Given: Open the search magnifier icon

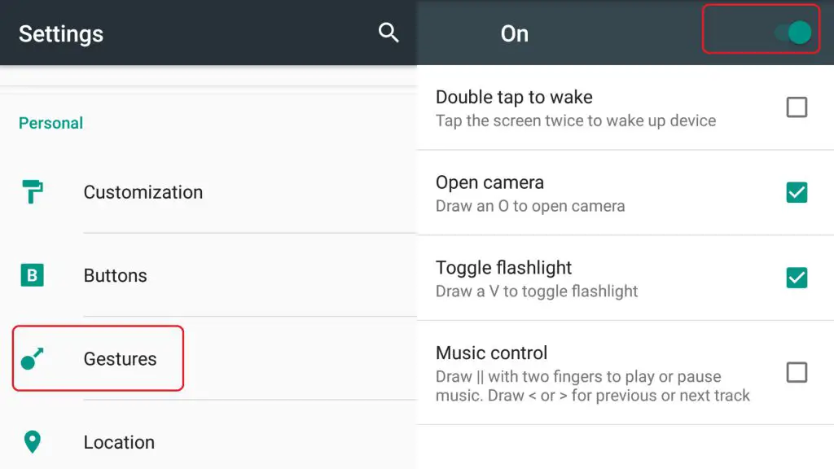Looking at the screenshot, I should pyautogui.click(x=388, y=33).
